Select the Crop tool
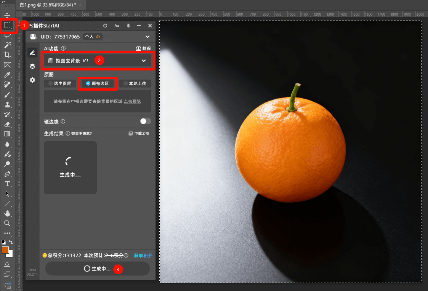The image size is (428, 291). tap(7, 55)
